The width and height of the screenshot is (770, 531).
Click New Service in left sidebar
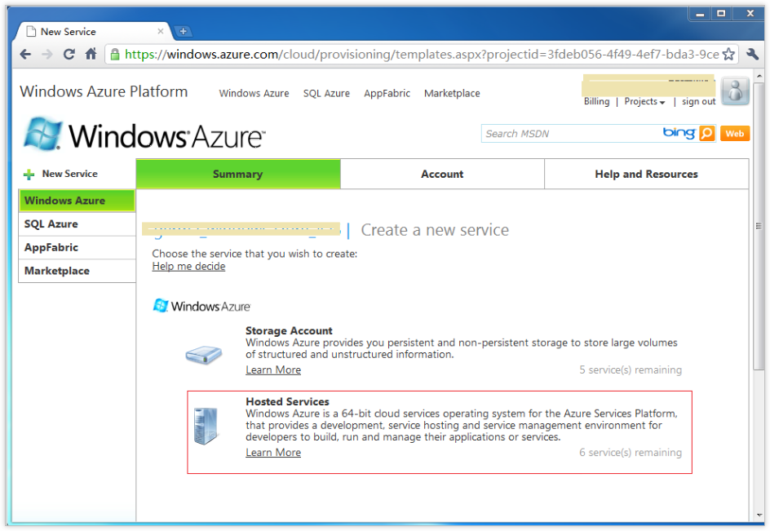(69, 174)
